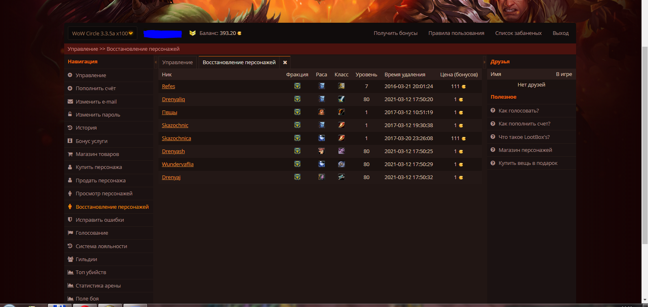Open Правила пользования in the top menu

(456, 33)
